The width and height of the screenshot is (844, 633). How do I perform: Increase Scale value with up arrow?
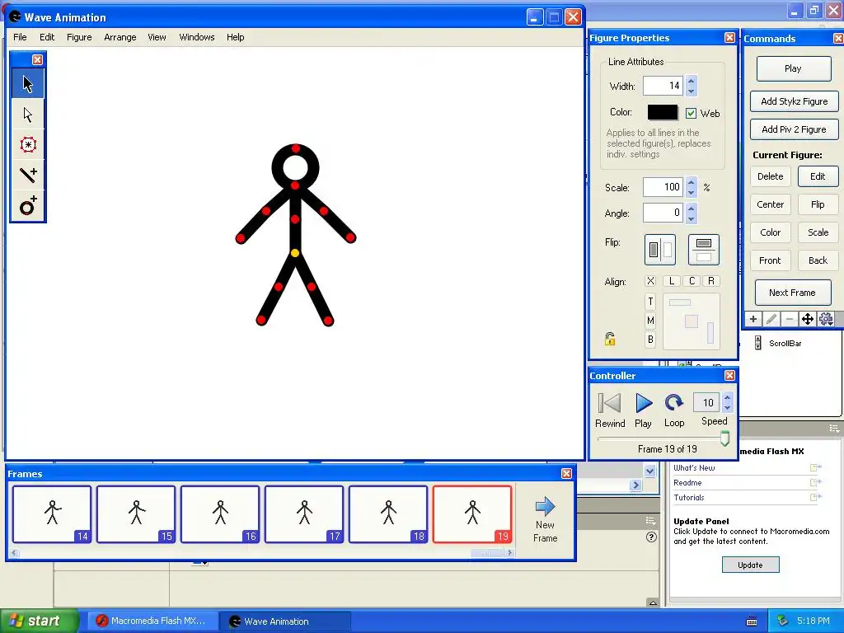click(x=692, y=182)
